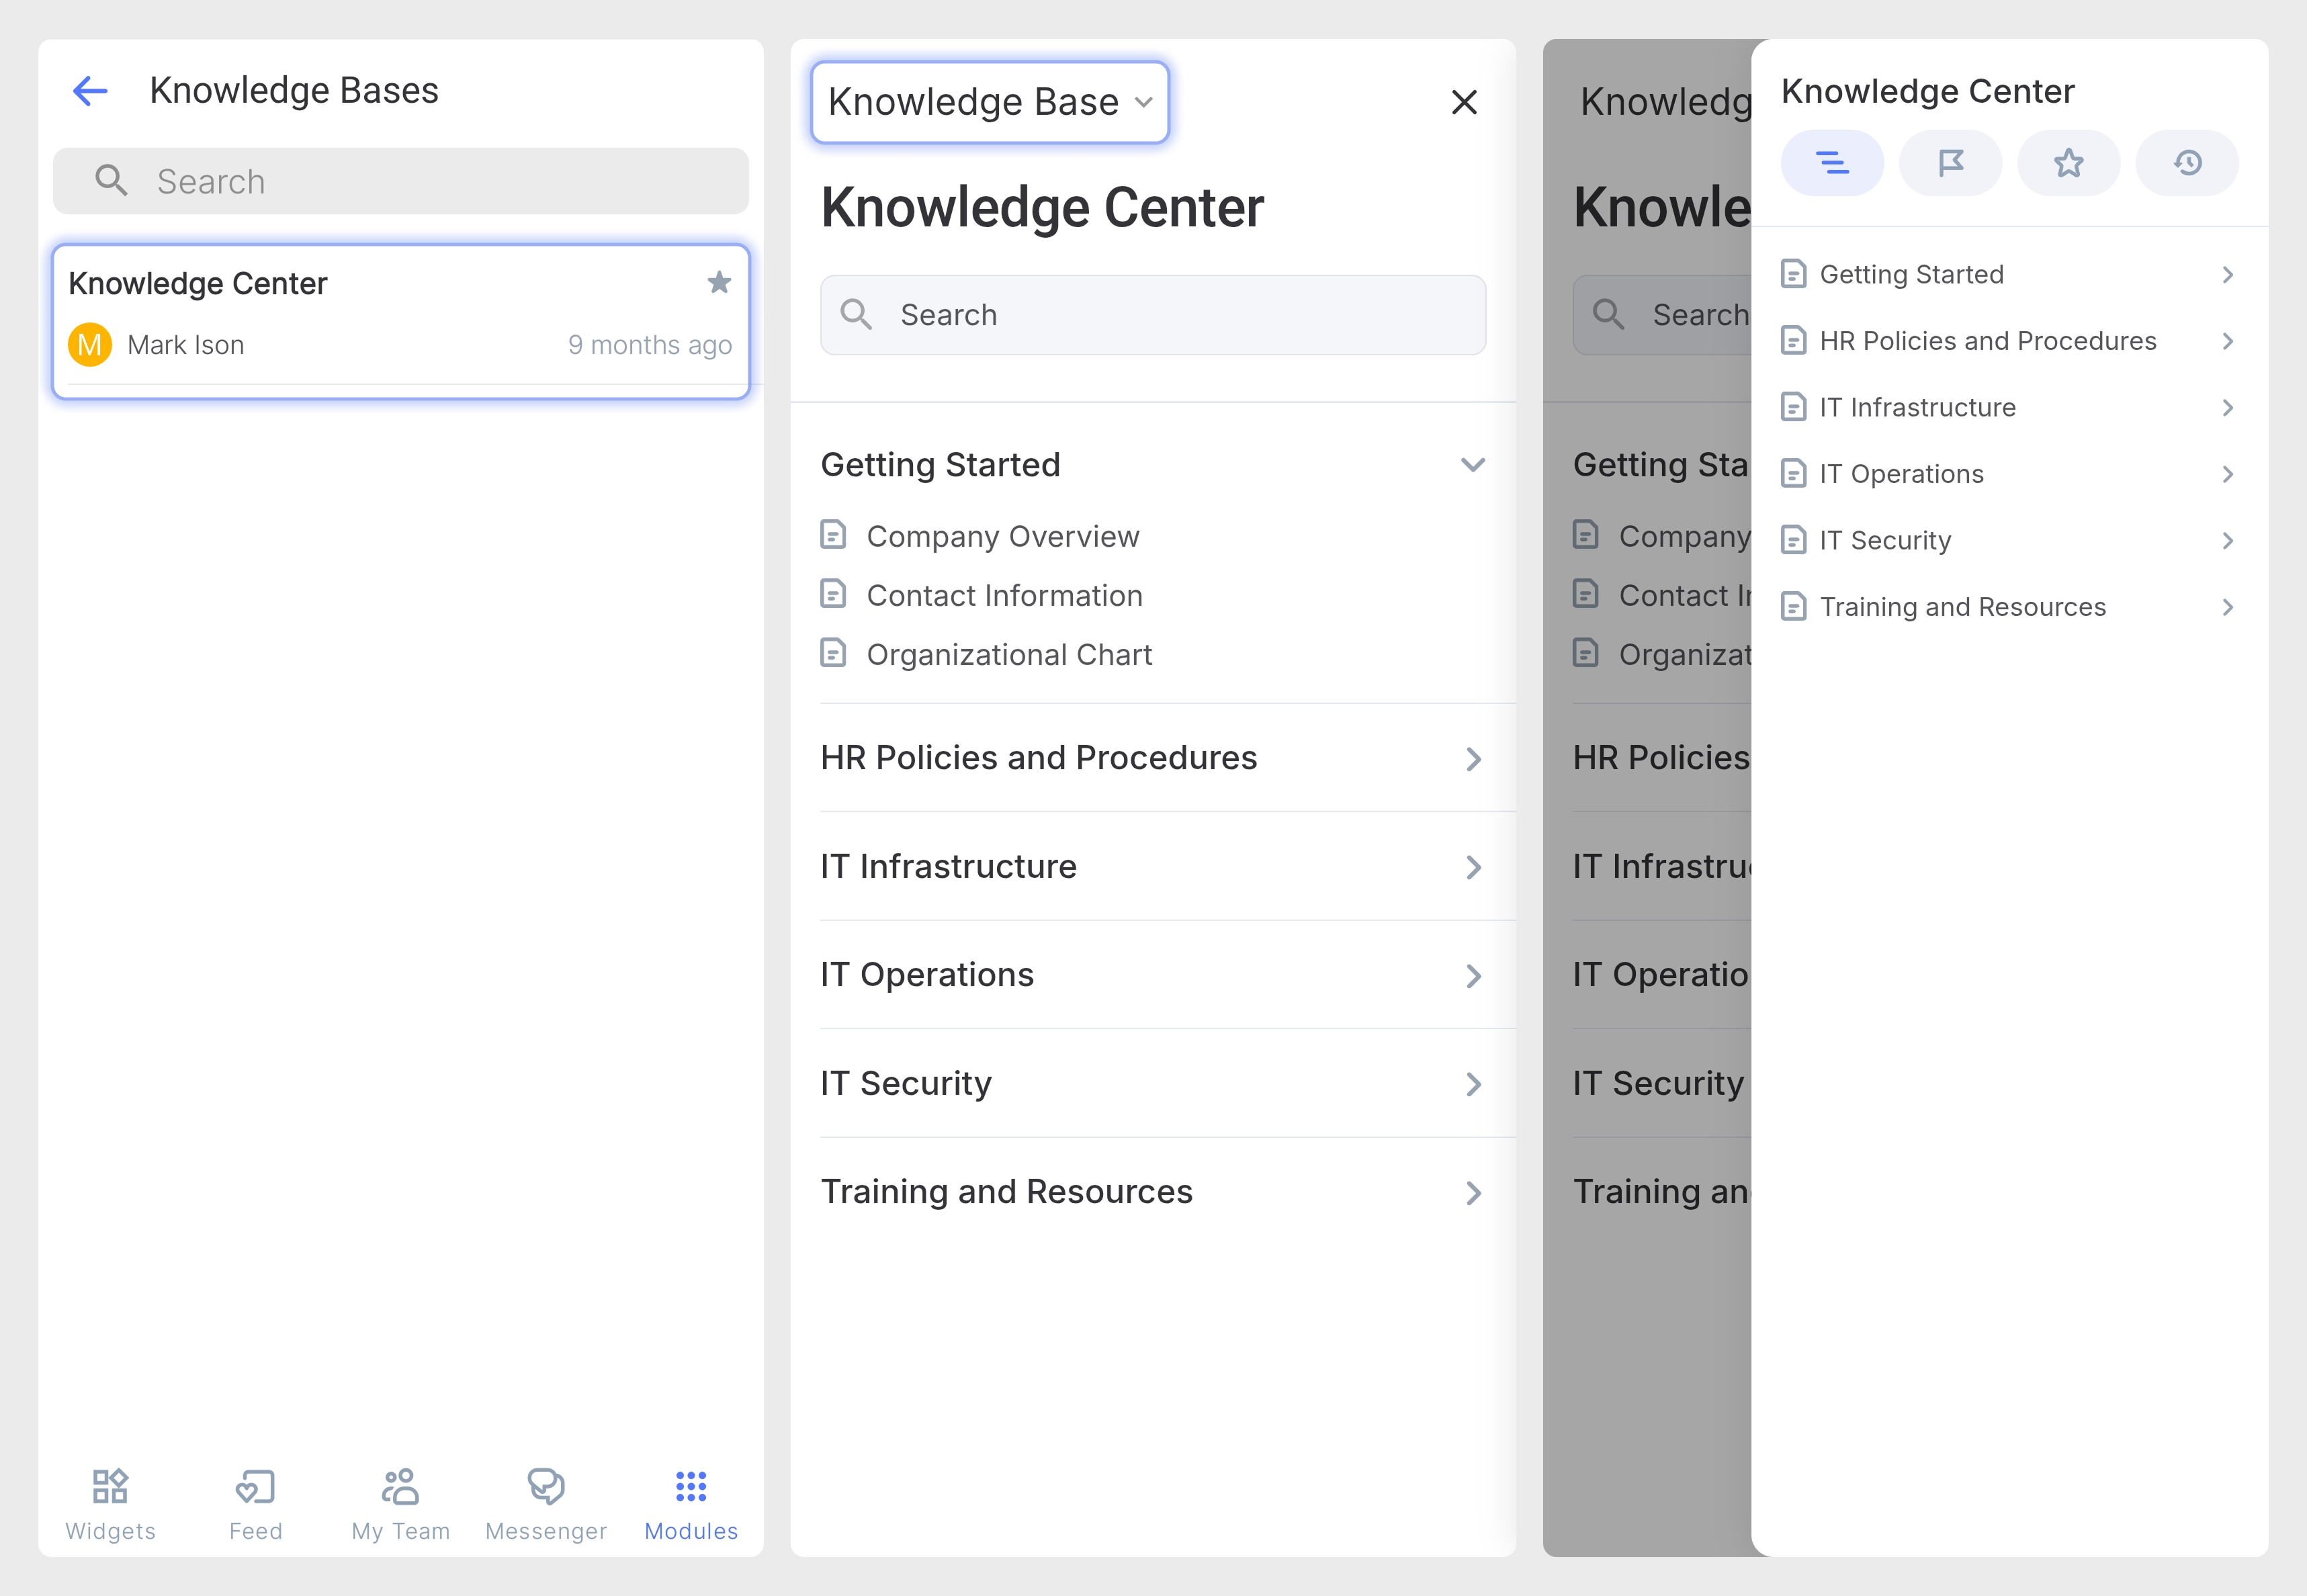The height and width of the screenshot is (1596, 2307).
Task: Open the Organizational Chart article
Action: pos(1008,655)
